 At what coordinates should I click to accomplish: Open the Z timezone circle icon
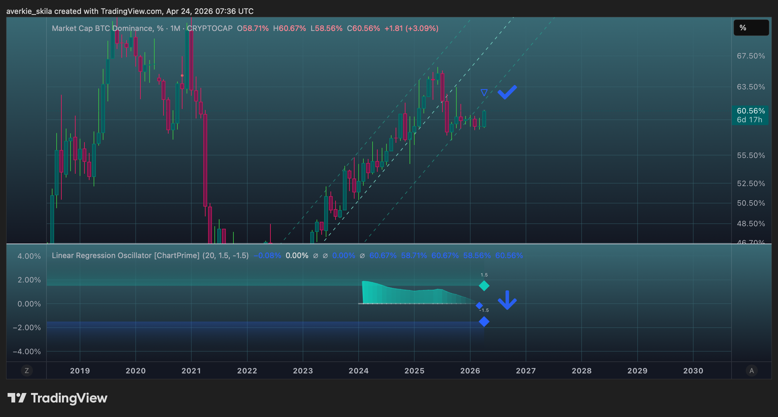27,371
